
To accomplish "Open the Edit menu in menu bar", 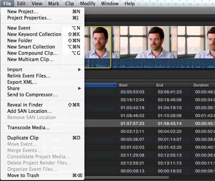I will [x=21, y=4].
